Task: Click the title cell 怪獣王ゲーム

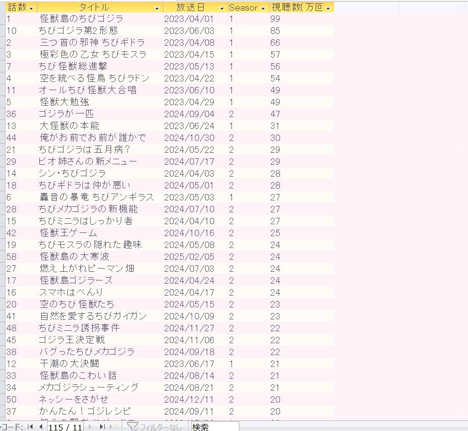Action: point(100,233)
